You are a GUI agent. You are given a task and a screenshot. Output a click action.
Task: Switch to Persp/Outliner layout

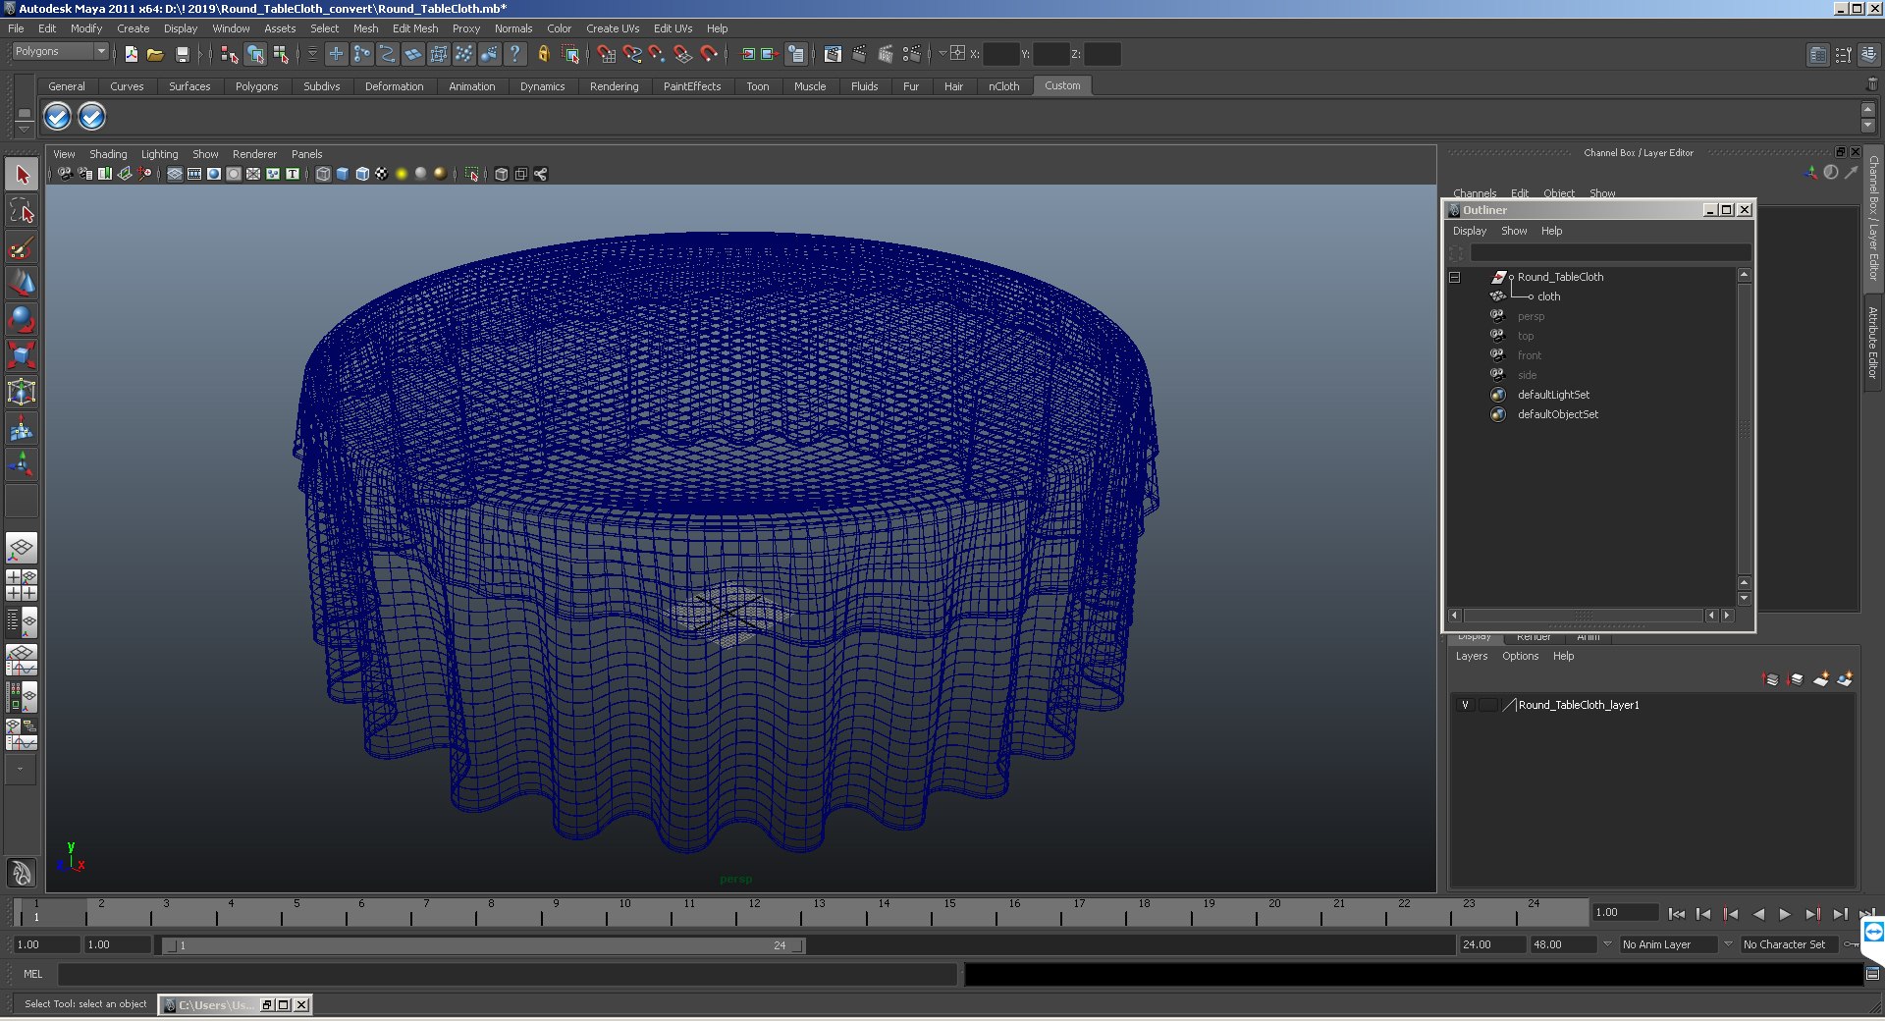(x=22, y=621)
